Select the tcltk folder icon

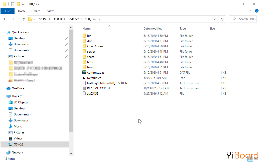[x=84, y=62]
